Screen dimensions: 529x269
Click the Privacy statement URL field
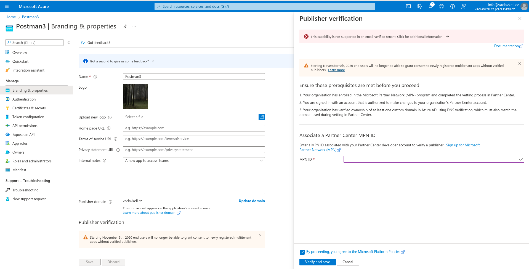pos(194,150)
